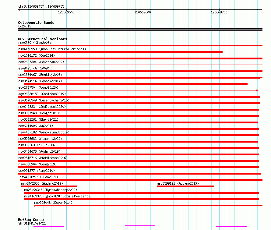This screenshot has width=271, height=230.
Task: Click the chr8:120669437..120669755 coordinates
Action: click(41, 6)
